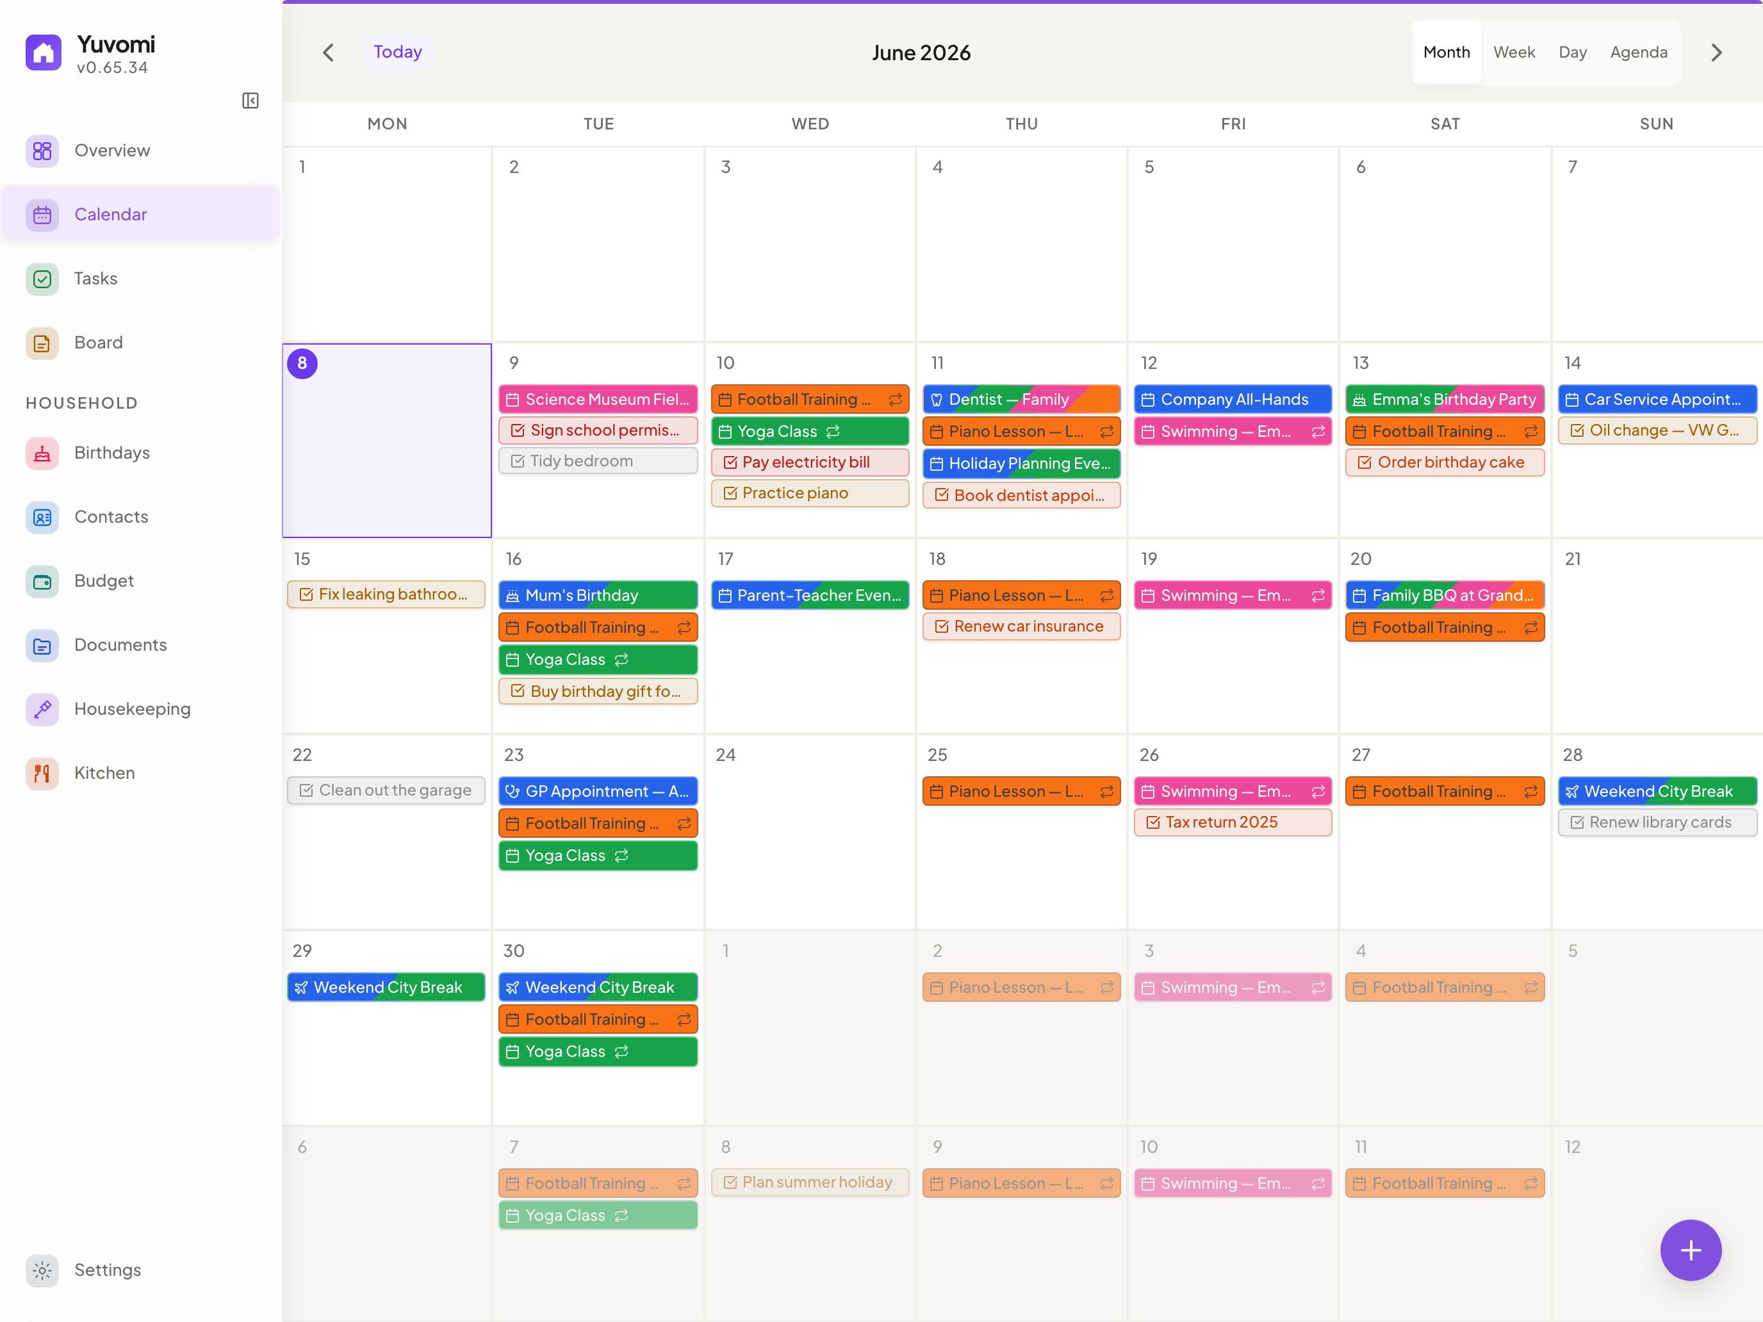Image resolution: width=1763 pixels, height=1322 pixels.
Task: Collapse the sidebar with the panel icon
Action: coord(250,101)
